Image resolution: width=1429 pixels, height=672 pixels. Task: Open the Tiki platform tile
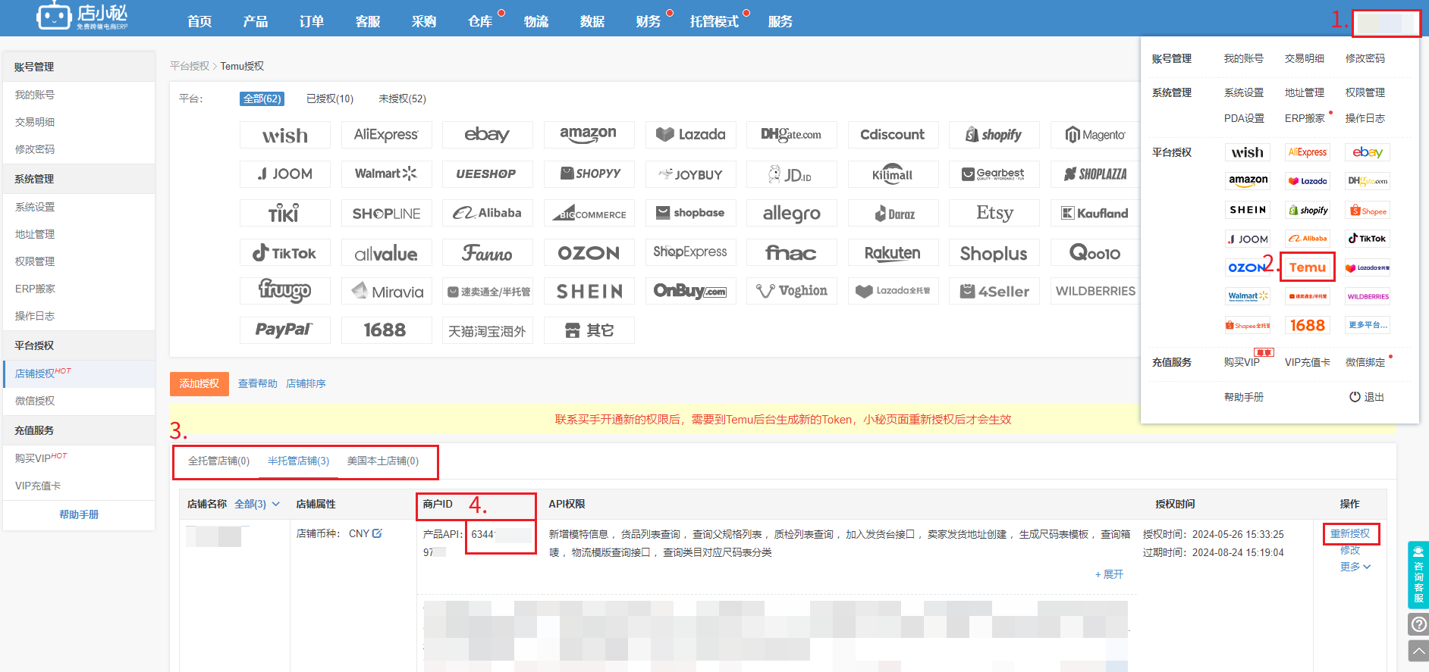285,214
